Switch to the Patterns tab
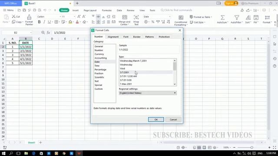This screenshot has width=278, height=156. click(x=149, y=37)
